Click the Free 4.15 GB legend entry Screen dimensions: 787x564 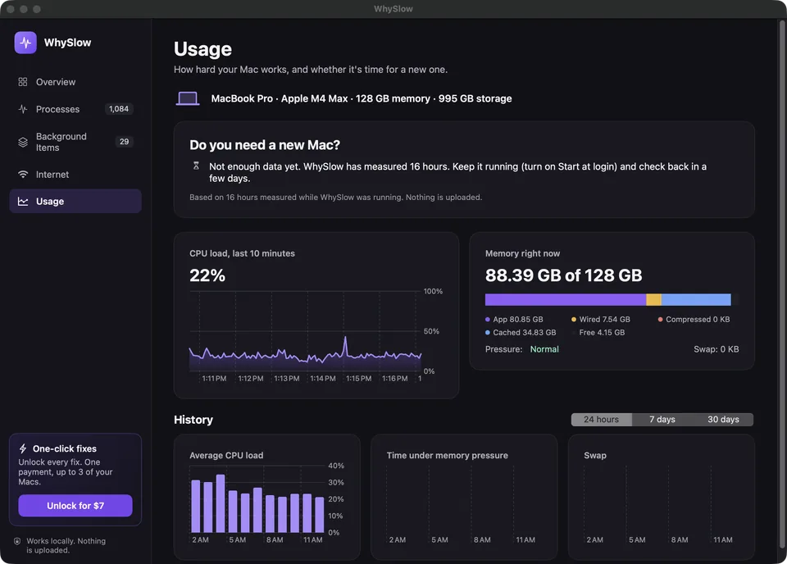point(598,332)
